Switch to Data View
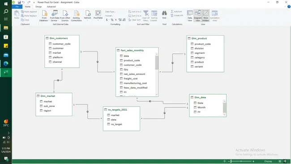 190,16
